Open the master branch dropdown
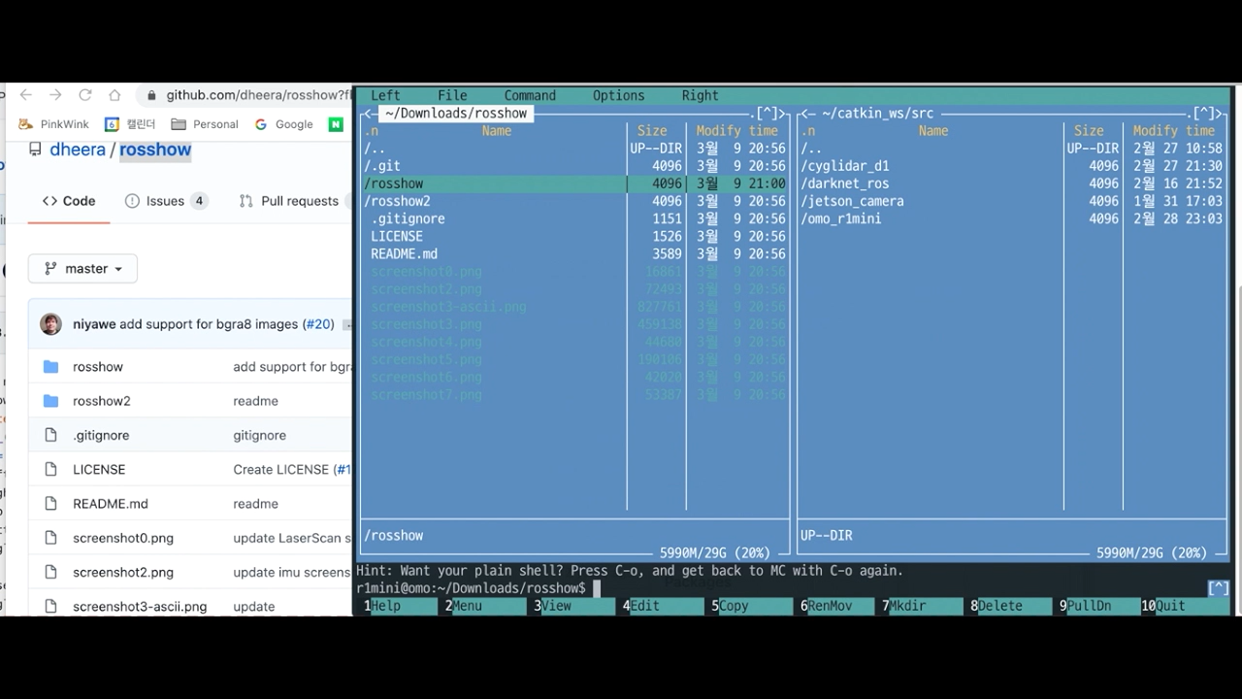The image size is (1242, 699). point(82,269)
